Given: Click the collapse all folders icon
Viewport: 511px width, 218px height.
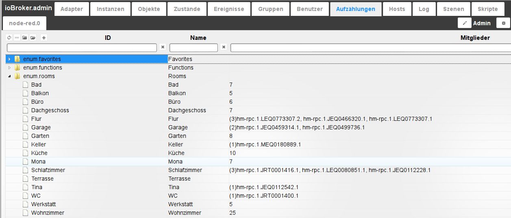Looking at the screenshot, I should coord(25,38).
